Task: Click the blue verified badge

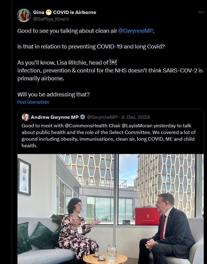Action: [x=82, y=117]
